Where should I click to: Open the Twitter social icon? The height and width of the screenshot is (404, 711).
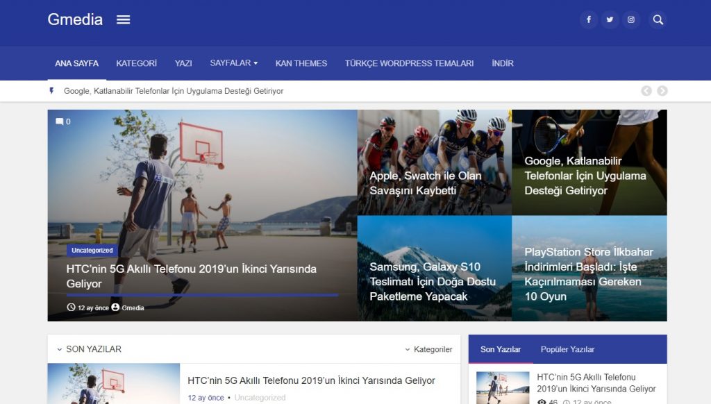click(x=610, y=19)
